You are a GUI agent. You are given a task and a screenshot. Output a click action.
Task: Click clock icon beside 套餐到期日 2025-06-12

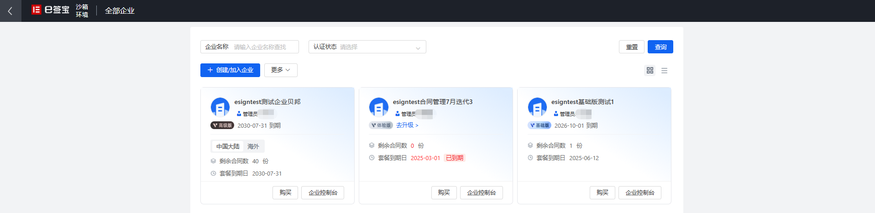530,158
